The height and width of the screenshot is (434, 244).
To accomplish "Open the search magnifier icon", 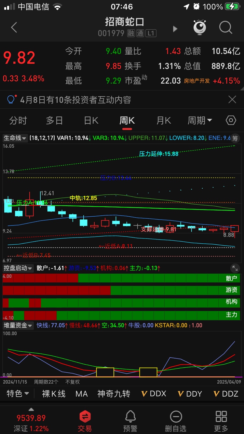I will [x=225, y=28].
